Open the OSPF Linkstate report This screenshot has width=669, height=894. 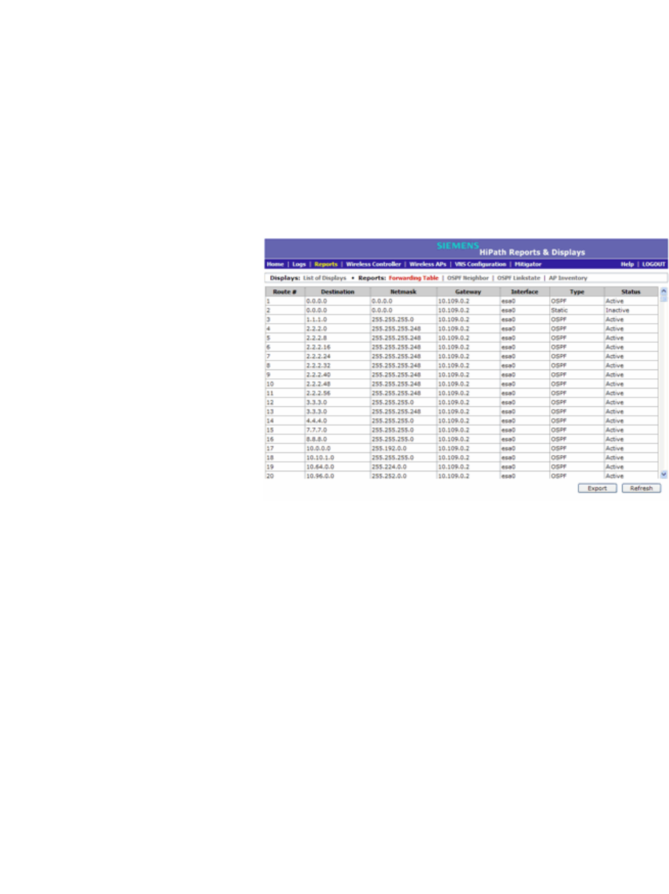(519, 278)
